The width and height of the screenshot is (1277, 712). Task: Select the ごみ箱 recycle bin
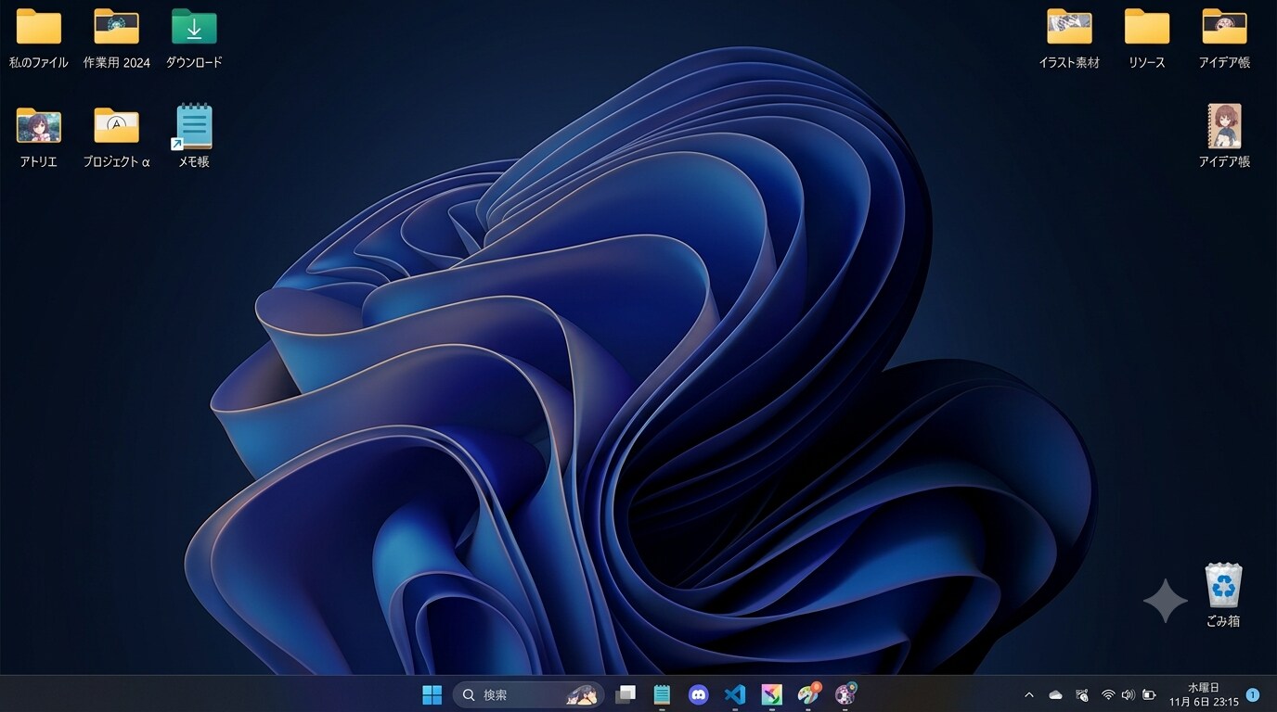click(1223, 586)
